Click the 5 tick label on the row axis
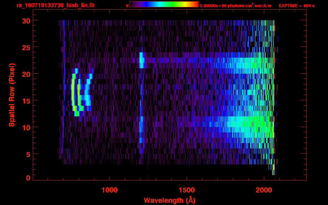The image size is (328, 205). pos(28,154)
